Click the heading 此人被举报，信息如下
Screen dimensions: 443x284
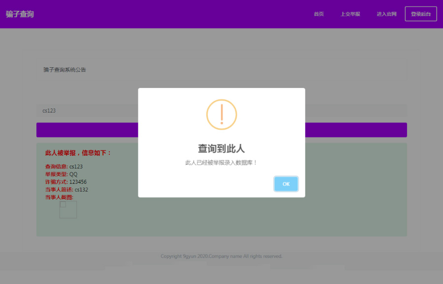(x=78, y=153)
